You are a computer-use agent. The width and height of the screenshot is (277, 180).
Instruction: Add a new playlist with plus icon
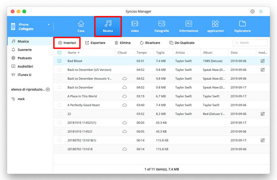click(48, 89)
